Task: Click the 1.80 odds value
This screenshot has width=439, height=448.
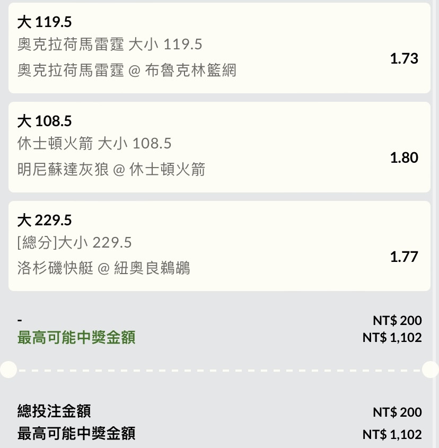Action: point(404,157)
